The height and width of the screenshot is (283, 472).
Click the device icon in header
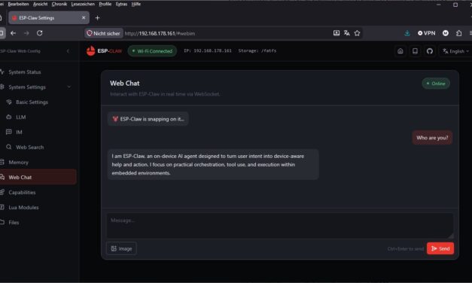click(415, 51)
